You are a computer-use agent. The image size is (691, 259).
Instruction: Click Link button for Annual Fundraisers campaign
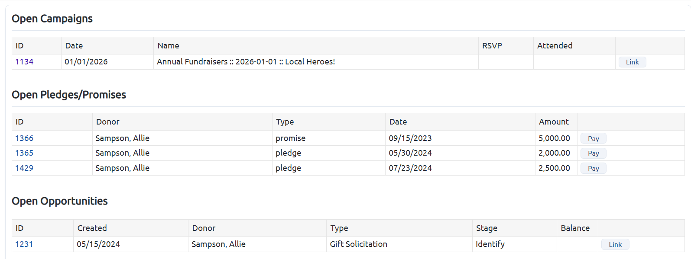pyautogui.click(x=632, y=62)
